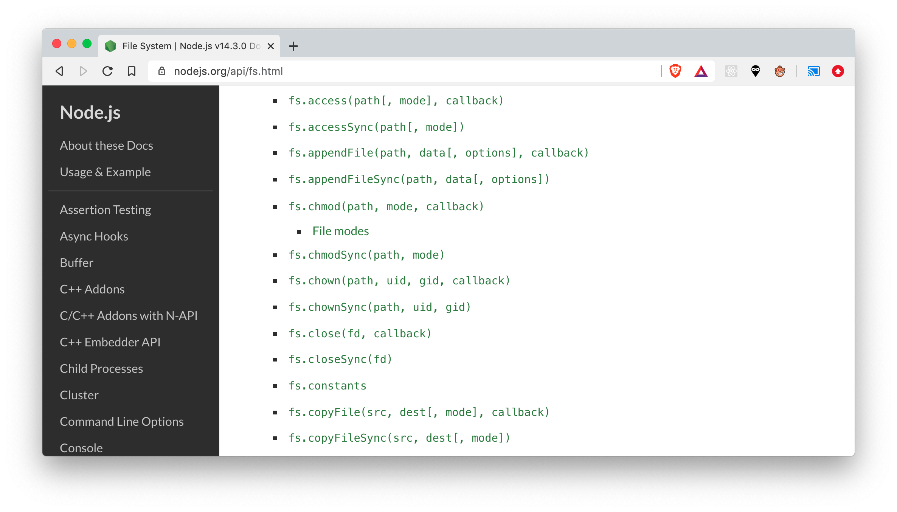
Task: Expand the 'File modes' sub-item
Action: coord(340,230)
